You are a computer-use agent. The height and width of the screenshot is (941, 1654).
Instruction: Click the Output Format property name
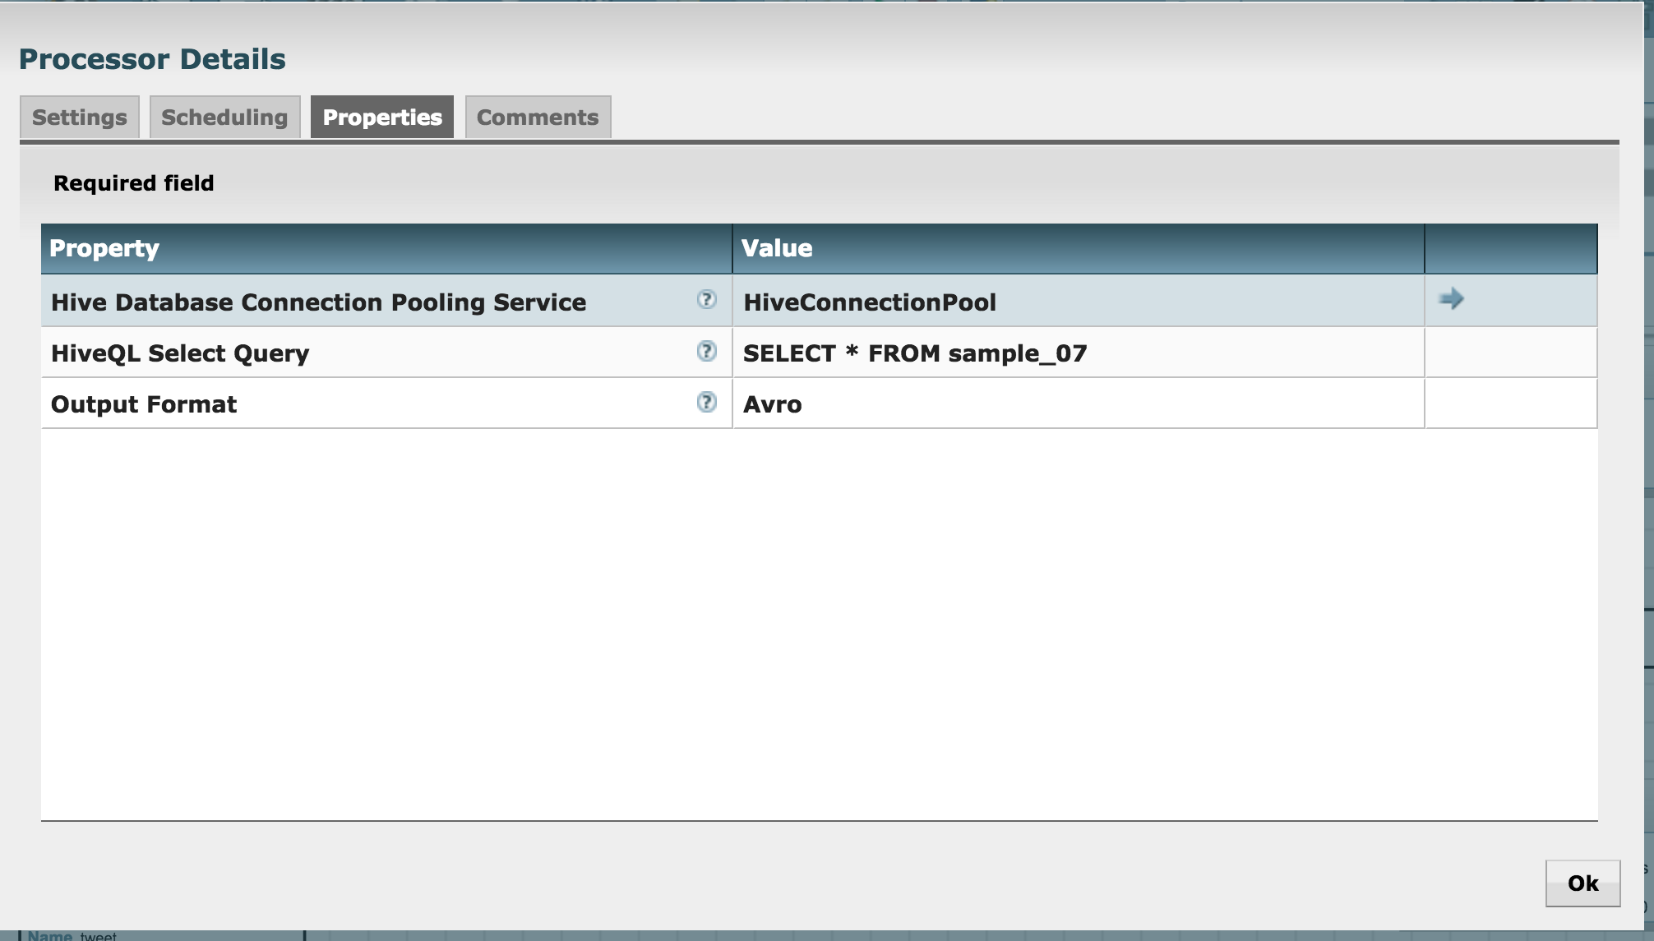tap(143, 404)
